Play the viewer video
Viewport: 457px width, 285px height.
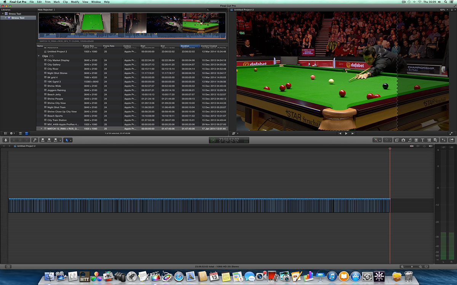(x=346, y=133)
